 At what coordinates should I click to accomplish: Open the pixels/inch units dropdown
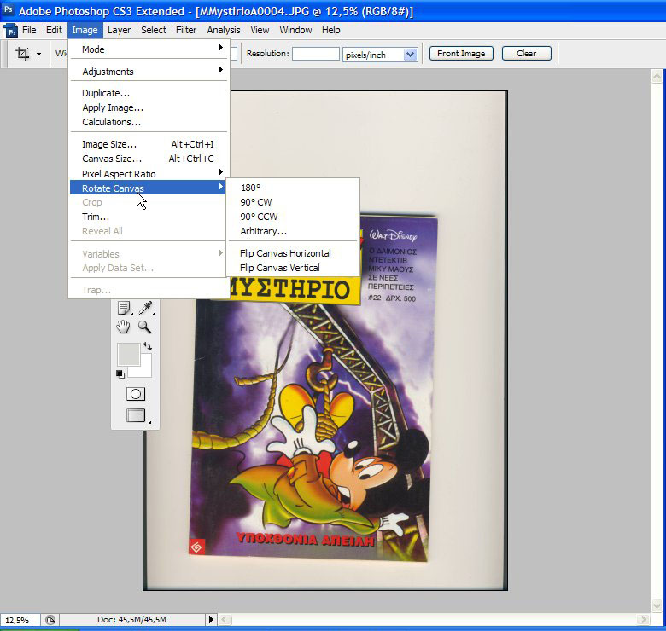point(410,55)
